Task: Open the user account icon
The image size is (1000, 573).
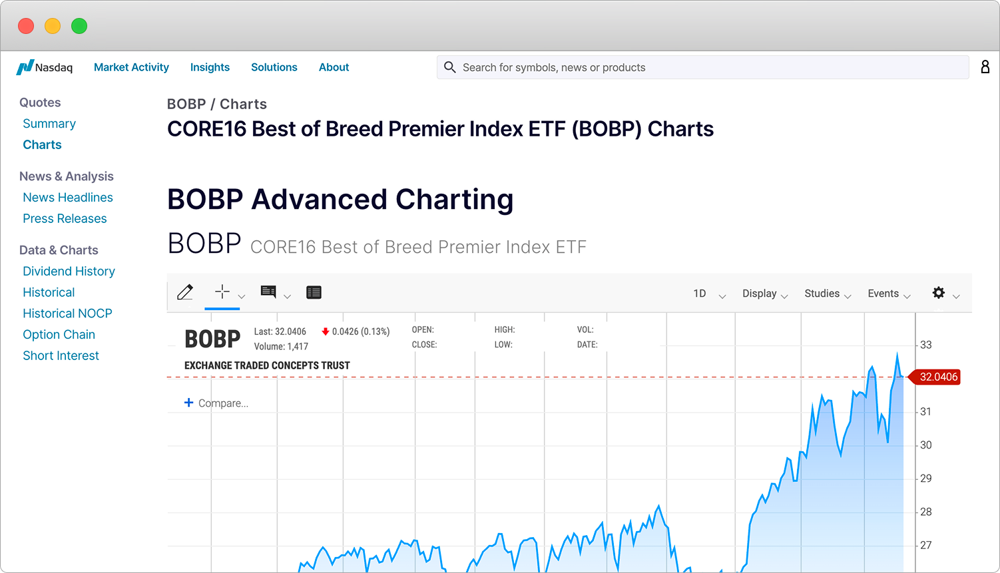Action: pos(985,67)
